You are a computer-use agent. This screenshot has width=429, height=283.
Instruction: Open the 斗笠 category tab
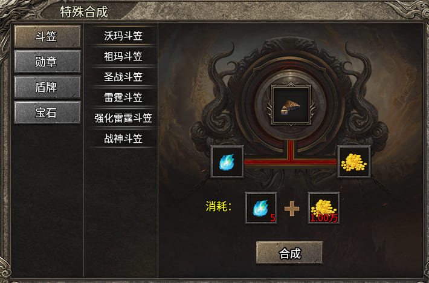pyautogui.click(x=47, y=36)
